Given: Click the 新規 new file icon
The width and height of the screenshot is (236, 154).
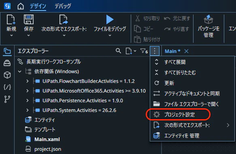Looking at the screenshot, I should tap(11, 19).
